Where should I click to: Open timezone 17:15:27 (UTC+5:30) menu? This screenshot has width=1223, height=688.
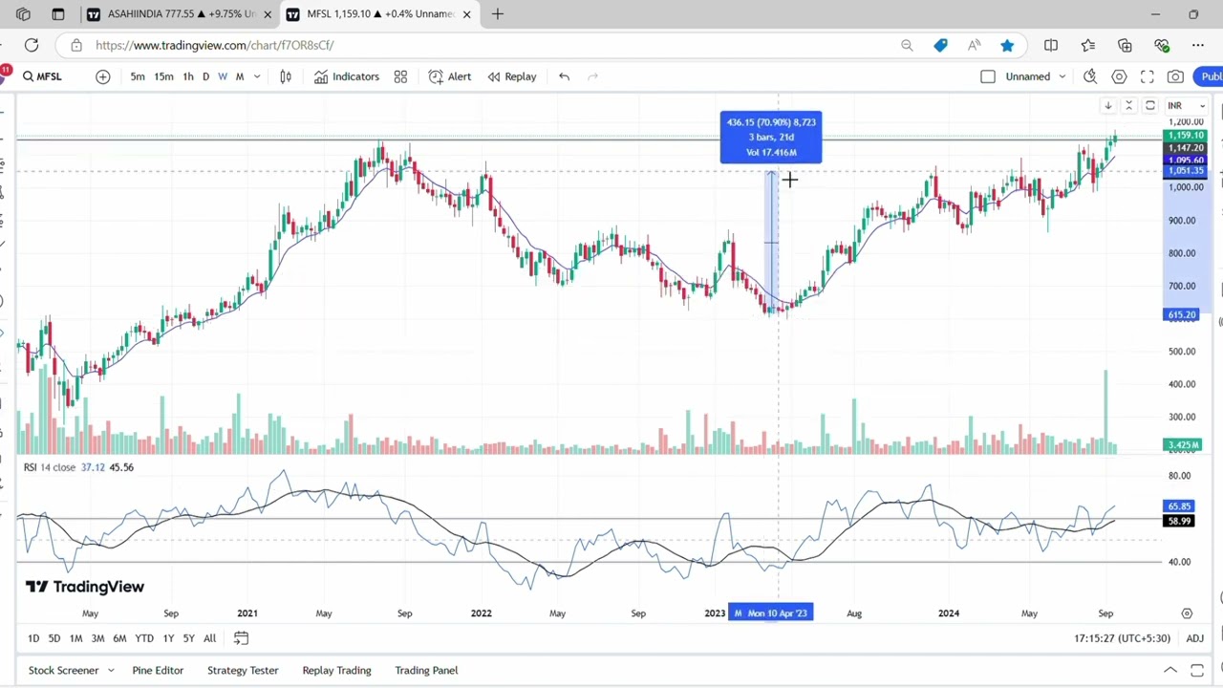1122,638
